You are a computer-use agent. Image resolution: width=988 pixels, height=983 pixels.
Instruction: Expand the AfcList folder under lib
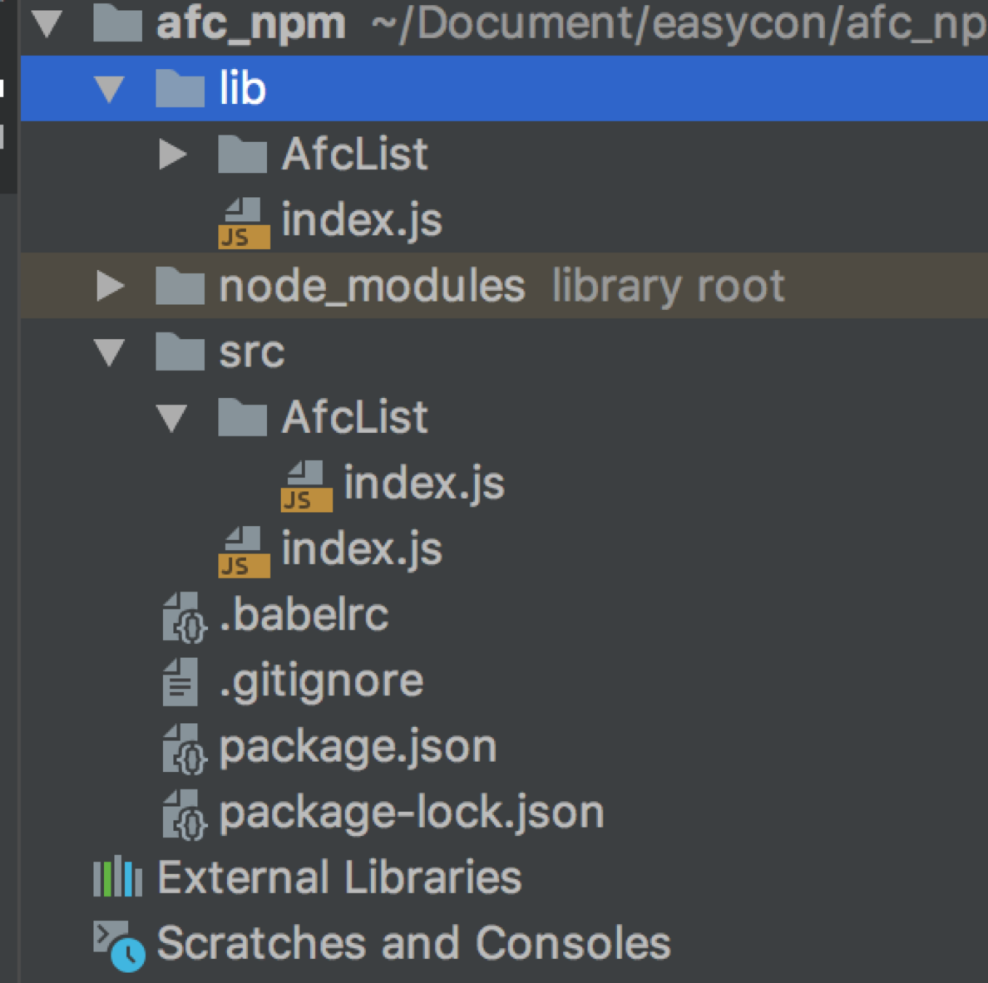tap(172, 155)
